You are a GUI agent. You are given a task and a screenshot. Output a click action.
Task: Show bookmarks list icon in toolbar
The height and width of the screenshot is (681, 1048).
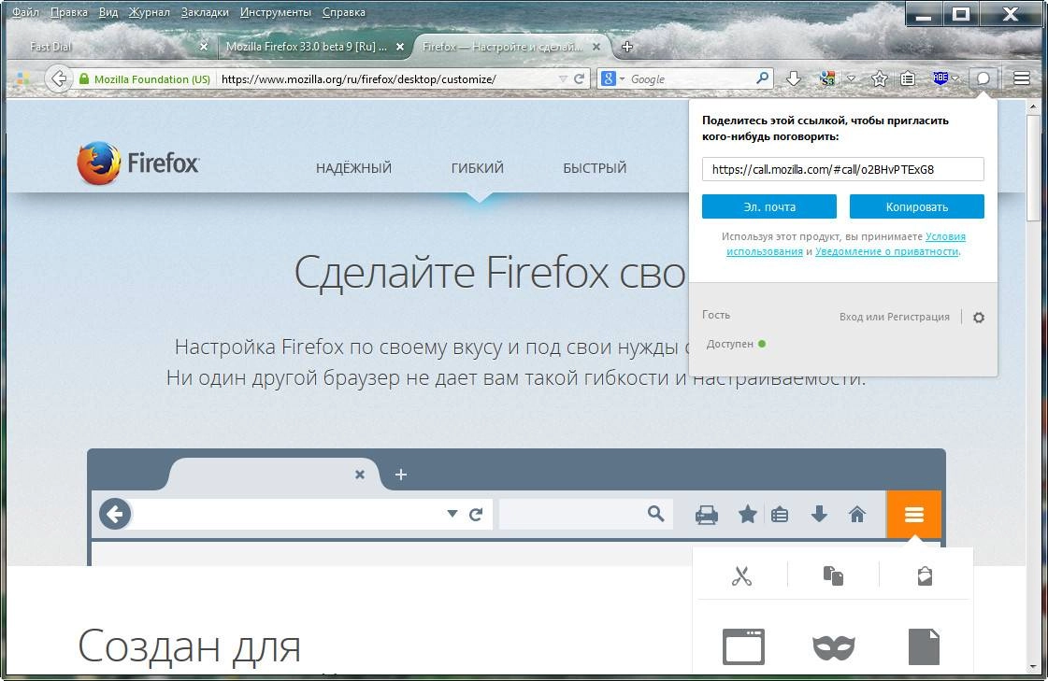pyautogui.click(x=907, y=78)
